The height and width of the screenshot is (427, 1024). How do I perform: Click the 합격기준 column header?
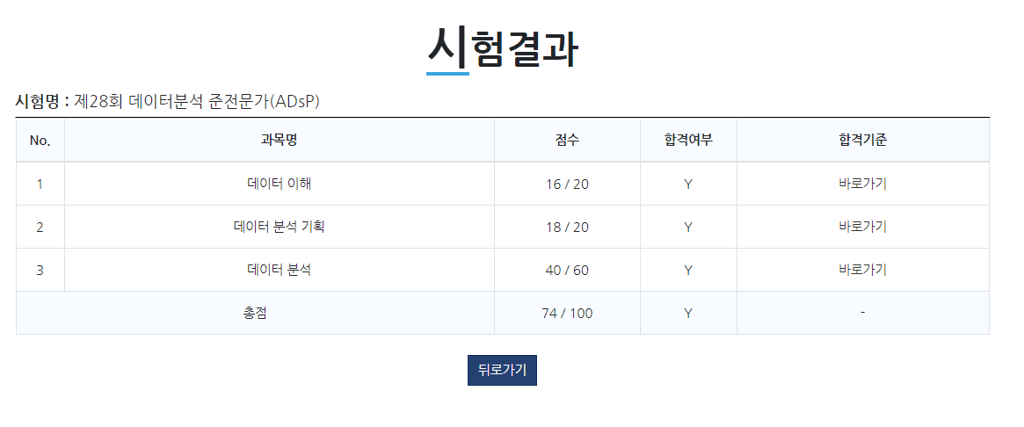[x=862, y=141]
